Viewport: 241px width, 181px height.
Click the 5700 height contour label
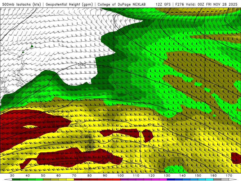point(109,159)
